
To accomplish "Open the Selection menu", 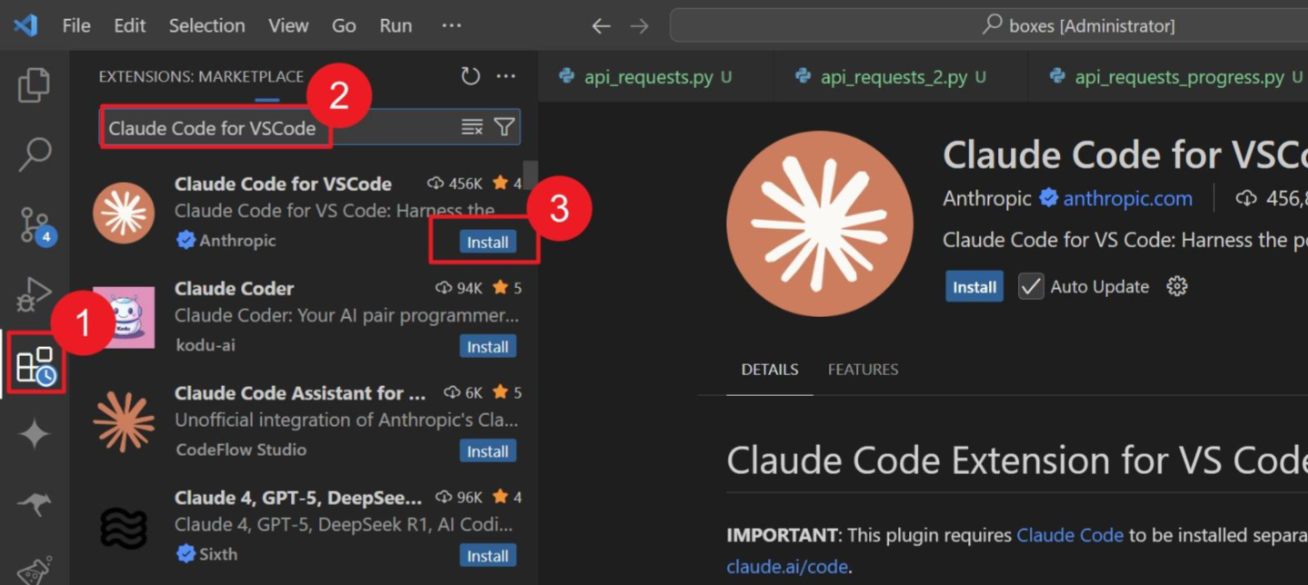I will 206,25.
